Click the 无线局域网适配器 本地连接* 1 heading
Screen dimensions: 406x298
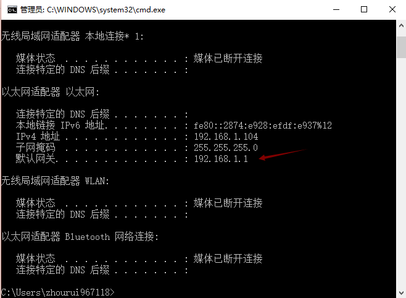tap(72, 36)
